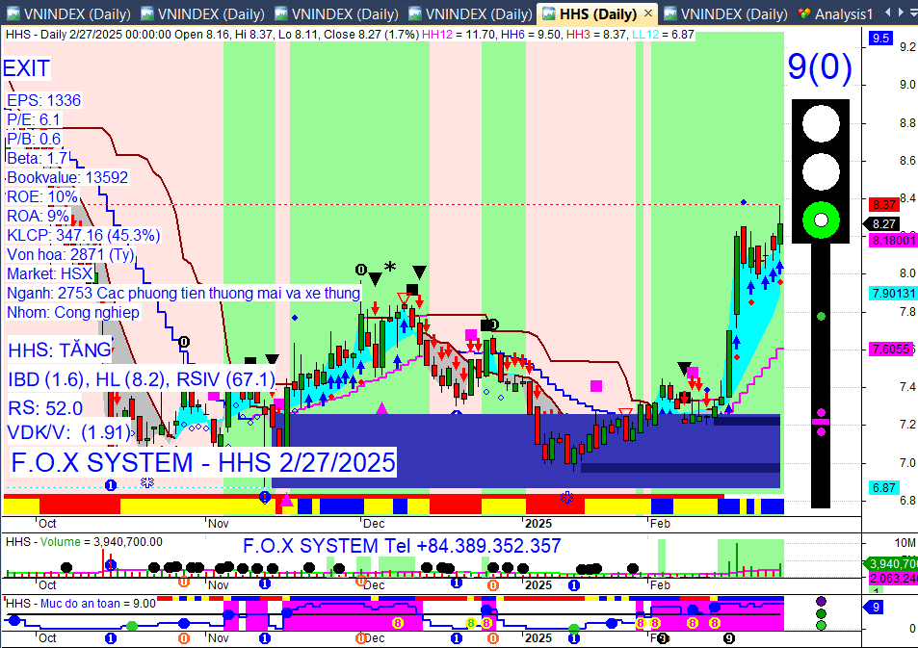Click the Dec label on main date axis
Viewport: 918px width, 648px height.
click(x=374, y=523)
